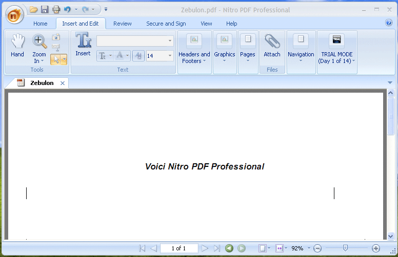The image size is (398, 257).
Task: Click the green next view button
Action: tap(242, 248)
